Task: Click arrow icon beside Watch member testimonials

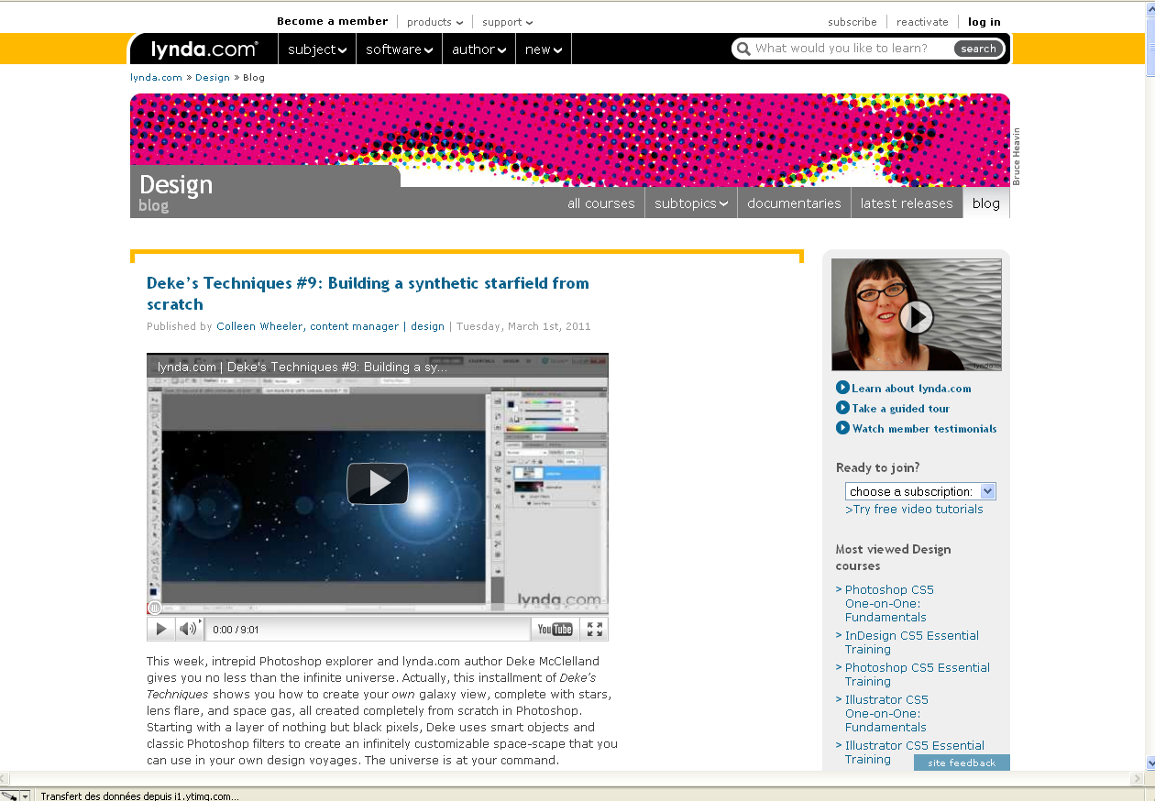Action: [842, 428]
